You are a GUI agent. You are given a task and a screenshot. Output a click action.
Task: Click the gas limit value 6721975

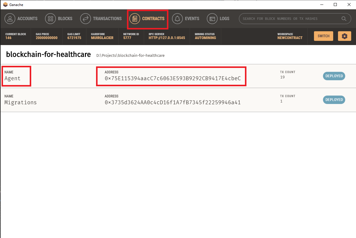click(x=74, y=38)
